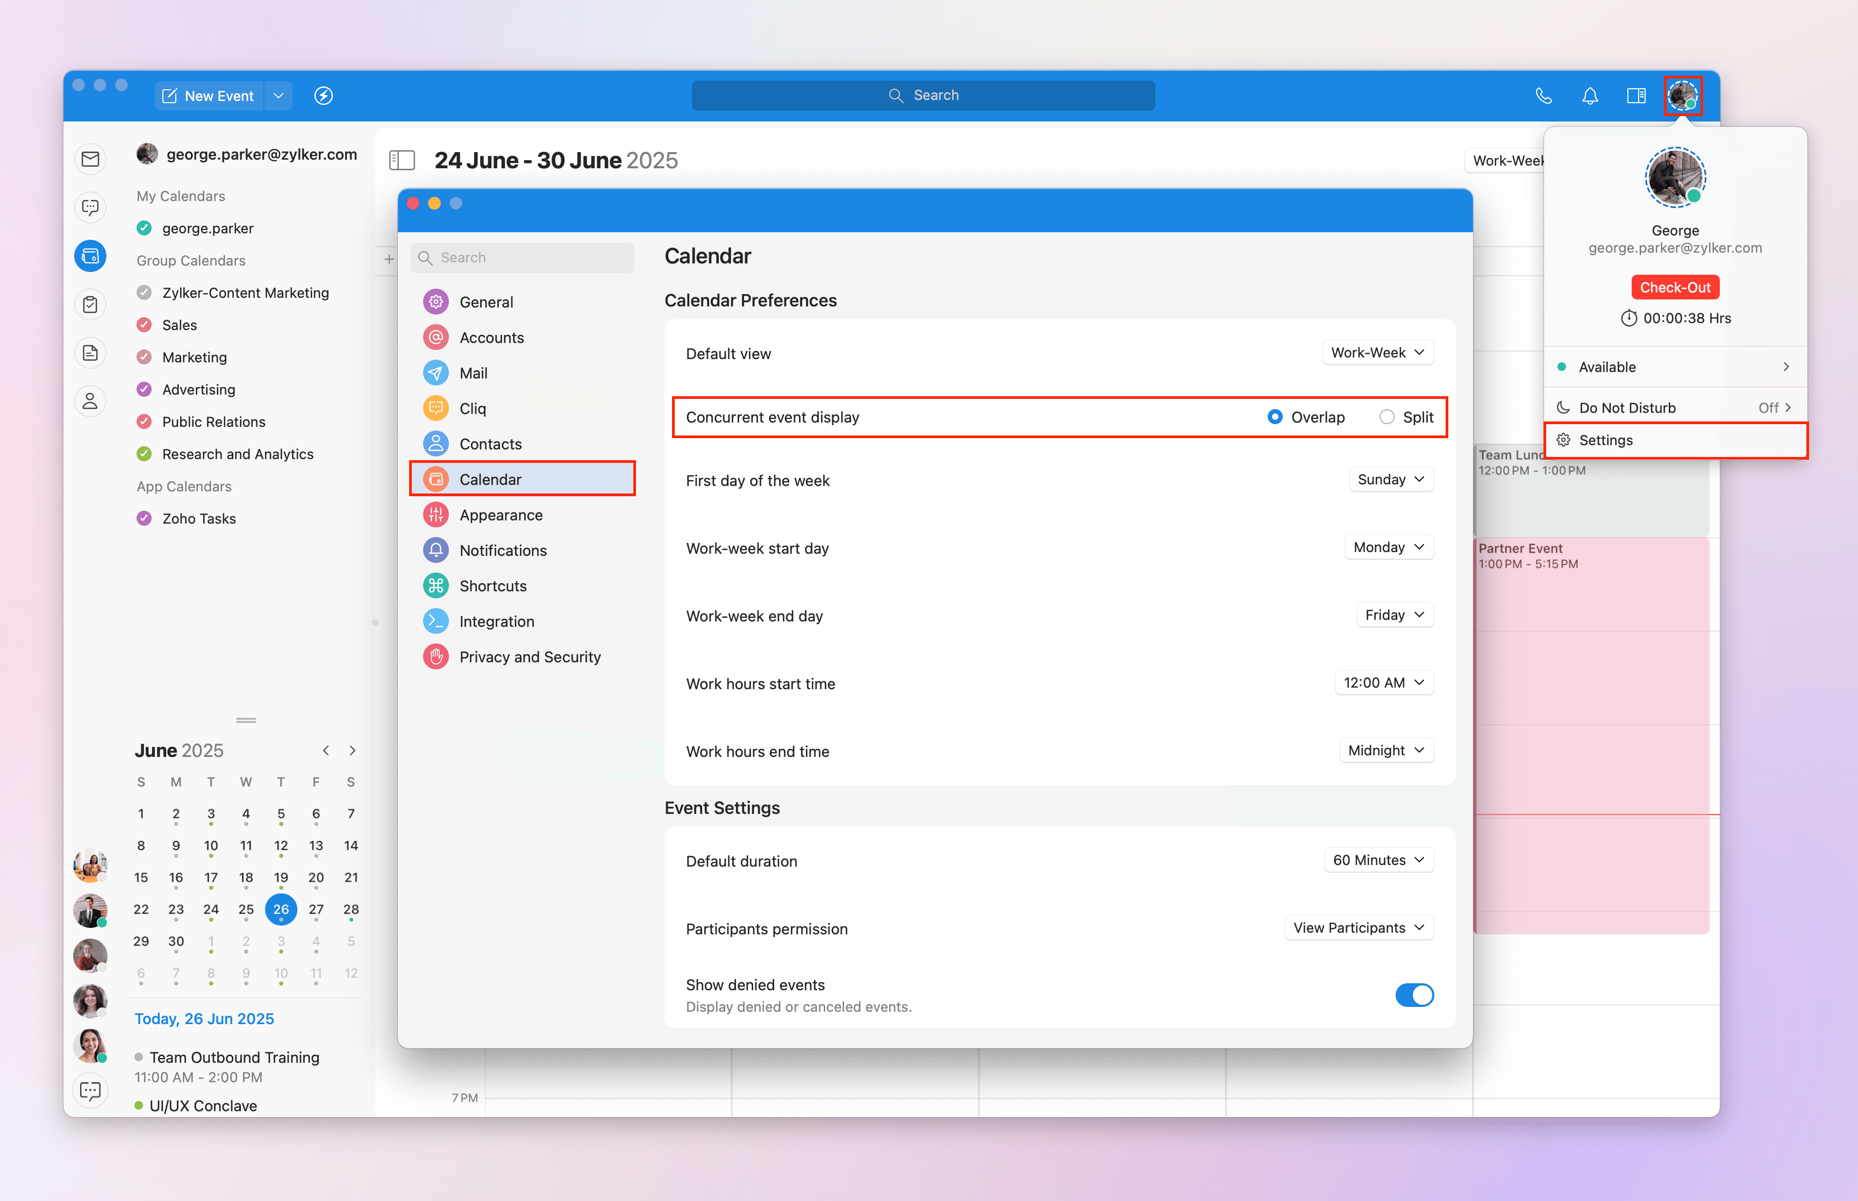Viewport: 1858px width, 1201px height.
Task: Toggle the calendar sidebar panel icon
Action: [402, 160]
